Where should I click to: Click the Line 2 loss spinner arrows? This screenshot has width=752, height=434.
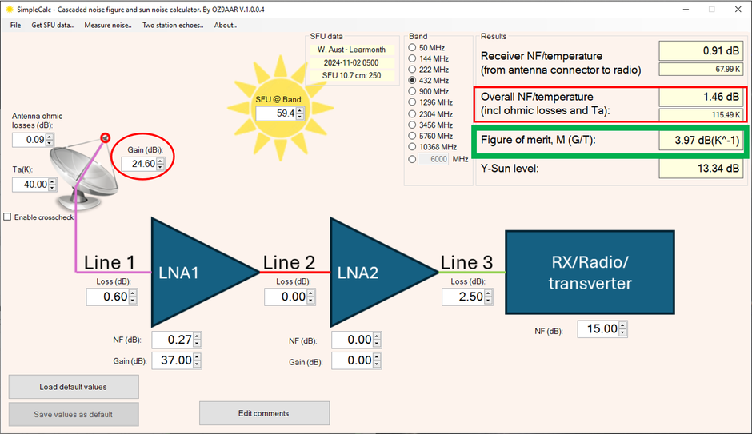[x=311, y=297]
